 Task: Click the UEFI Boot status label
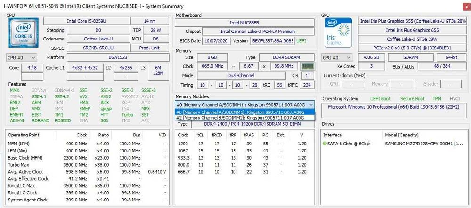(x=380, y=98)
